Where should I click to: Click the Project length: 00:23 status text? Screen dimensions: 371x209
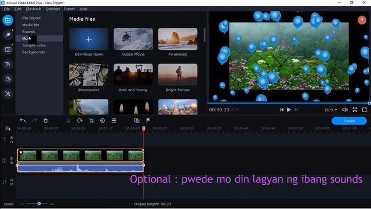(152, 204)
